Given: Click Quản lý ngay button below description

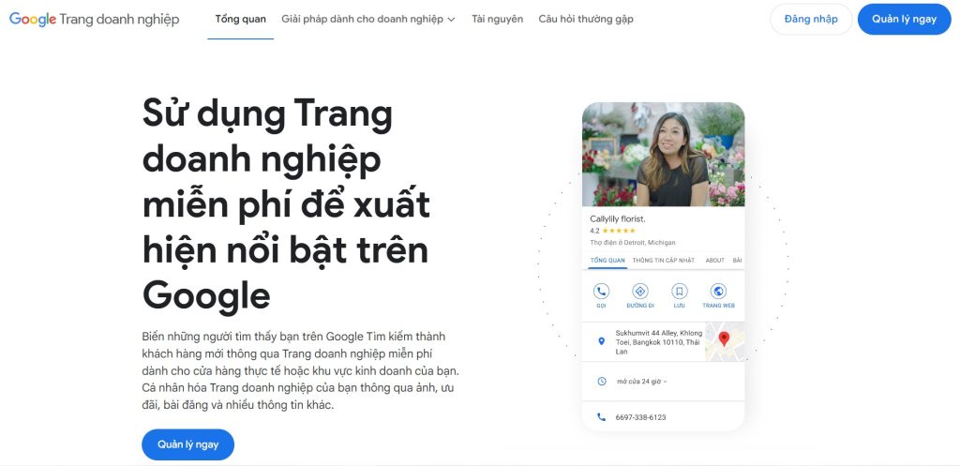Looking at the screenshot, I should [x=187, y=444].
